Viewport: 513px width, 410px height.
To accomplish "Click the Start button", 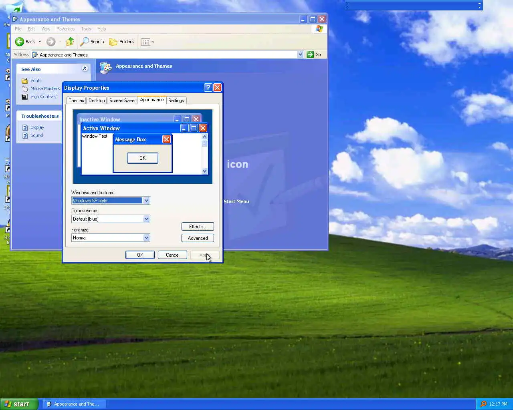I will pos(19,404).
